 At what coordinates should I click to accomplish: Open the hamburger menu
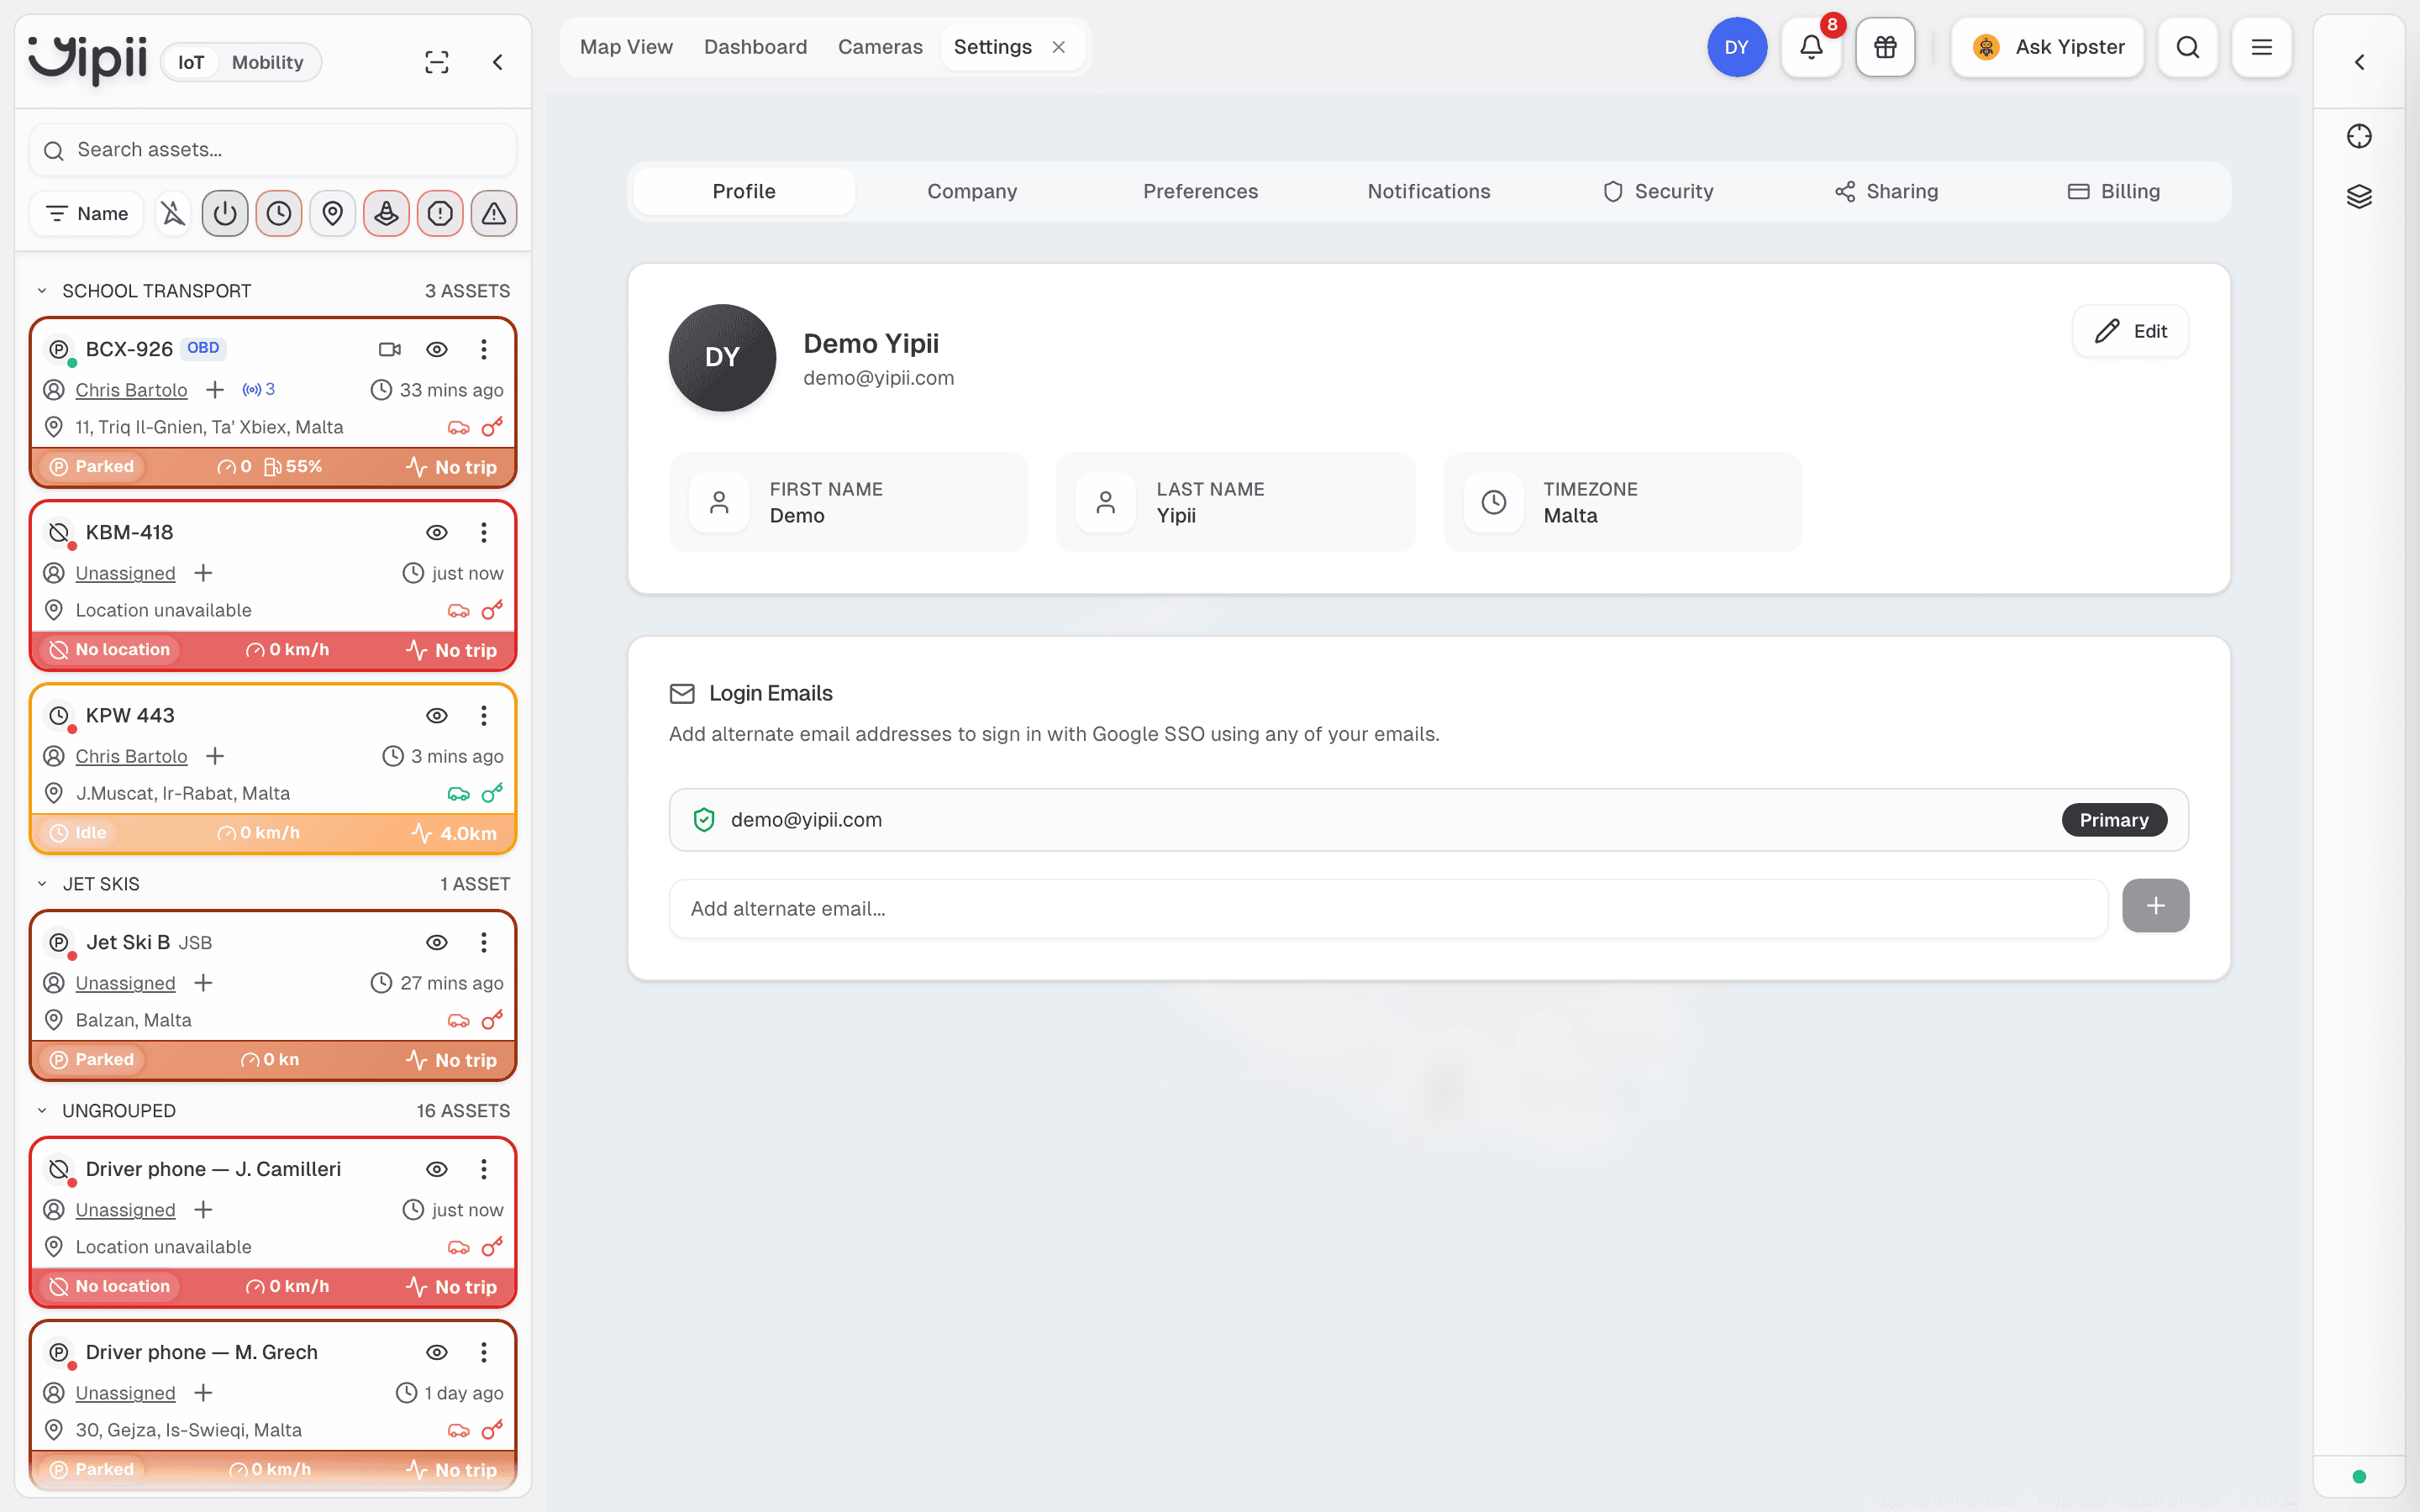pos(2261,47)
